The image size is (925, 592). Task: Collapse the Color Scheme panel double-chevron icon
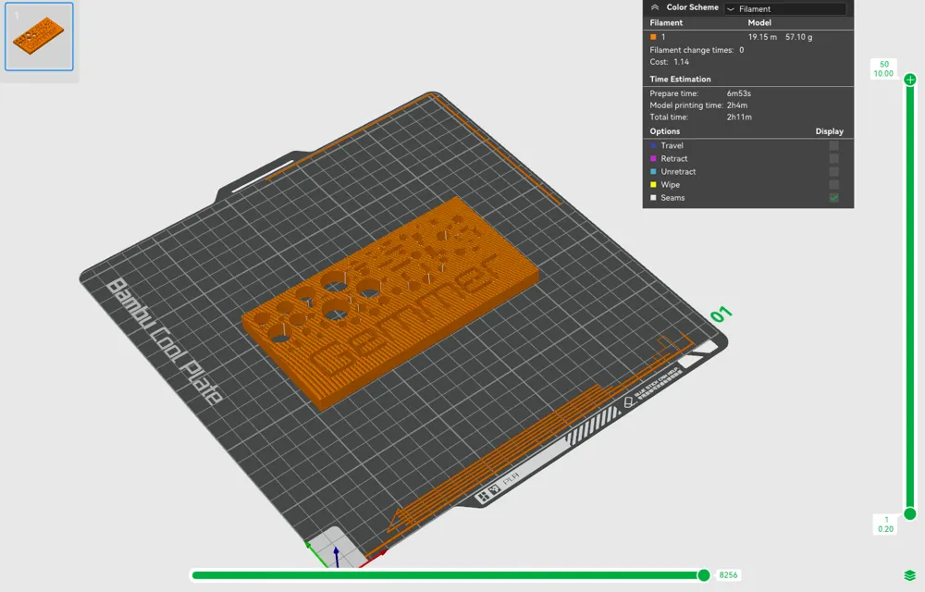pos(655,7)
